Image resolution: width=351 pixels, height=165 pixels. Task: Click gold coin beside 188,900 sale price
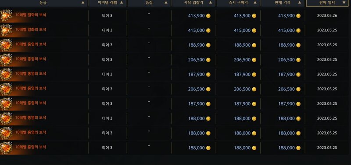coord(298,45)
